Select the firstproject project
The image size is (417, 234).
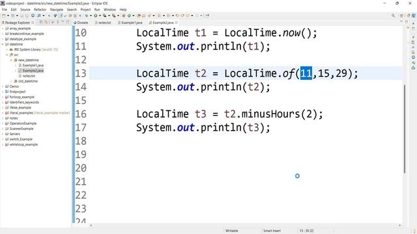pyautogui.click(x=18, y=92)
